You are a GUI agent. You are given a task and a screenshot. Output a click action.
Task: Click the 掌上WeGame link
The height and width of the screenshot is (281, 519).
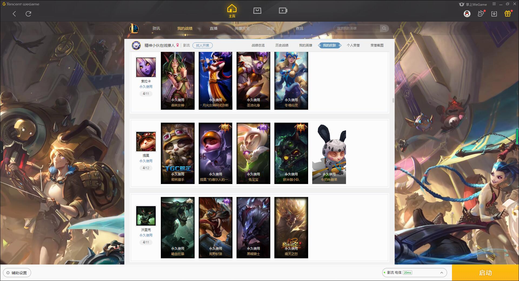[473, 4]
